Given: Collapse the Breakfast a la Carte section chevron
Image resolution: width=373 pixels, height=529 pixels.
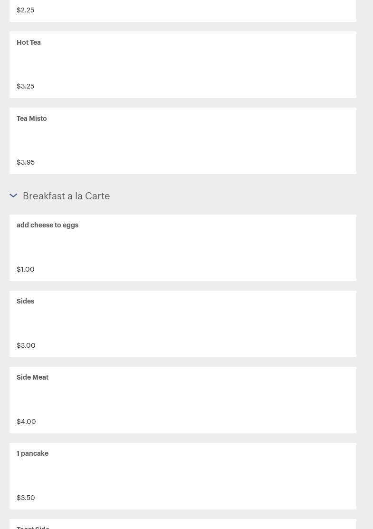Looking at the screenshot, I should tap(13, 196).
